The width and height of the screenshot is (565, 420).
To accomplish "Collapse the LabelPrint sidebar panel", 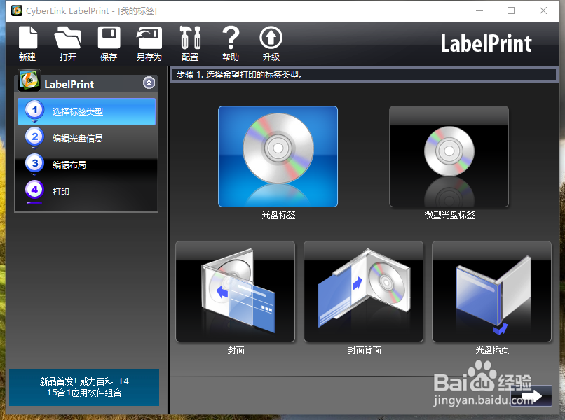I will pos(149,83).
